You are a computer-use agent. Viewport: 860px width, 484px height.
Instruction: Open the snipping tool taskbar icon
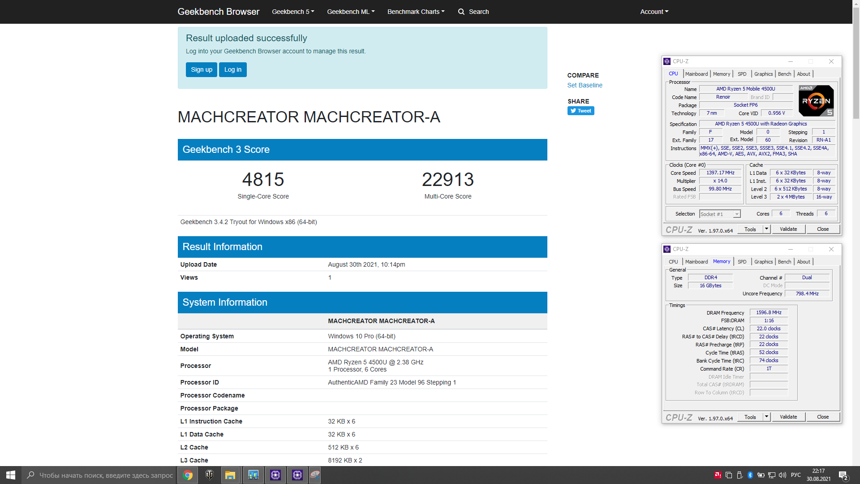[315, 475]
